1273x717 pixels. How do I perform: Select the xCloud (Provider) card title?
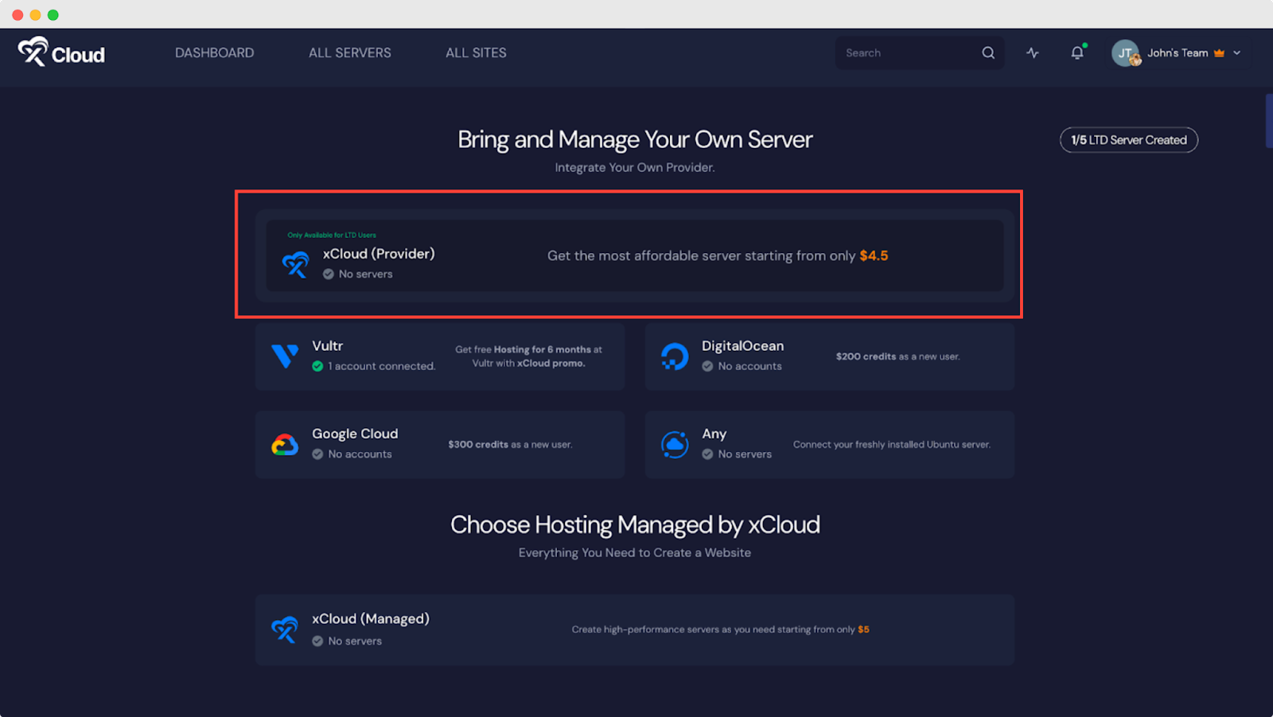click(379, 254)
